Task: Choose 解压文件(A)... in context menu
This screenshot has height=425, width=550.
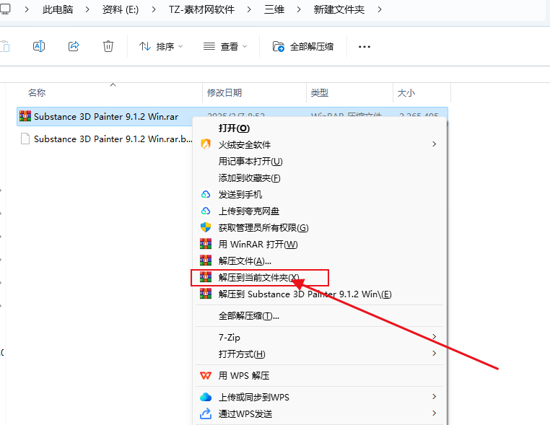Action: (x=245, y=261)
